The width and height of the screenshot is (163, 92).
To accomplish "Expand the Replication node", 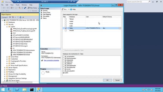I will pyautogui.click(x=5, y=70).
